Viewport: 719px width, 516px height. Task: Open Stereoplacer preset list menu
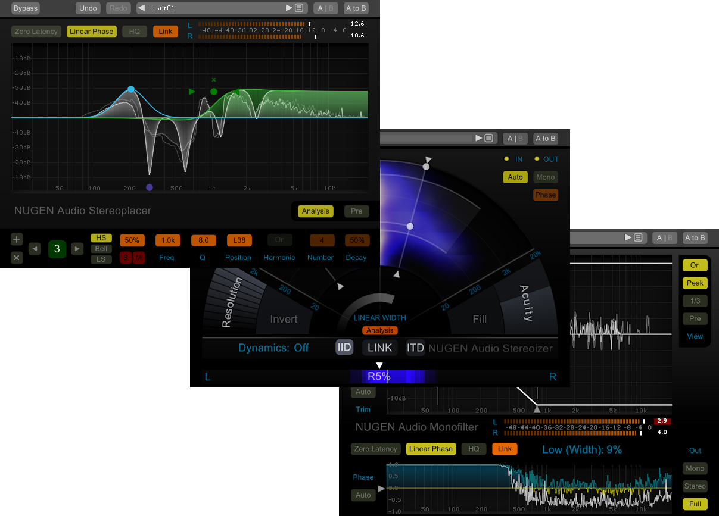click(298, 8)
